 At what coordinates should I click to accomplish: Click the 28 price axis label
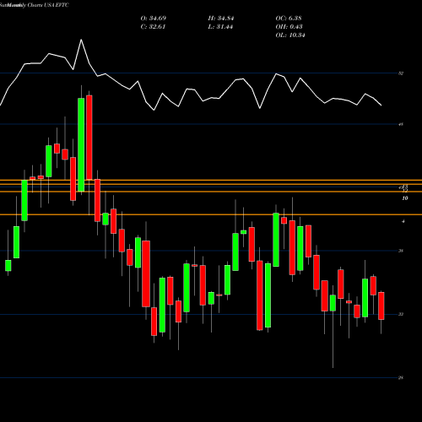pos(401,378)
